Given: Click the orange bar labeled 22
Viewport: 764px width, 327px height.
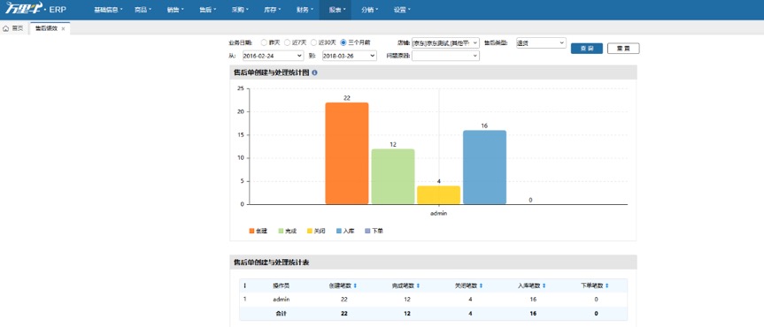Looking at the screenshot, I should 347,153.
